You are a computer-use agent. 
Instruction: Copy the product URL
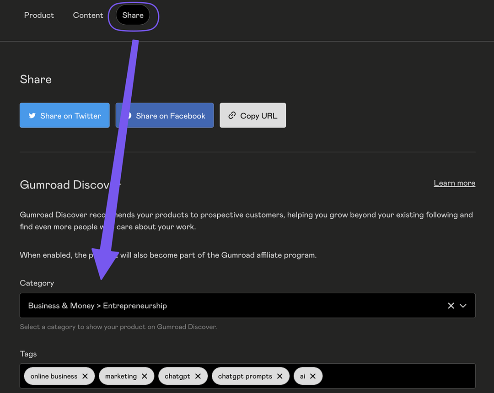coord(252,115)
